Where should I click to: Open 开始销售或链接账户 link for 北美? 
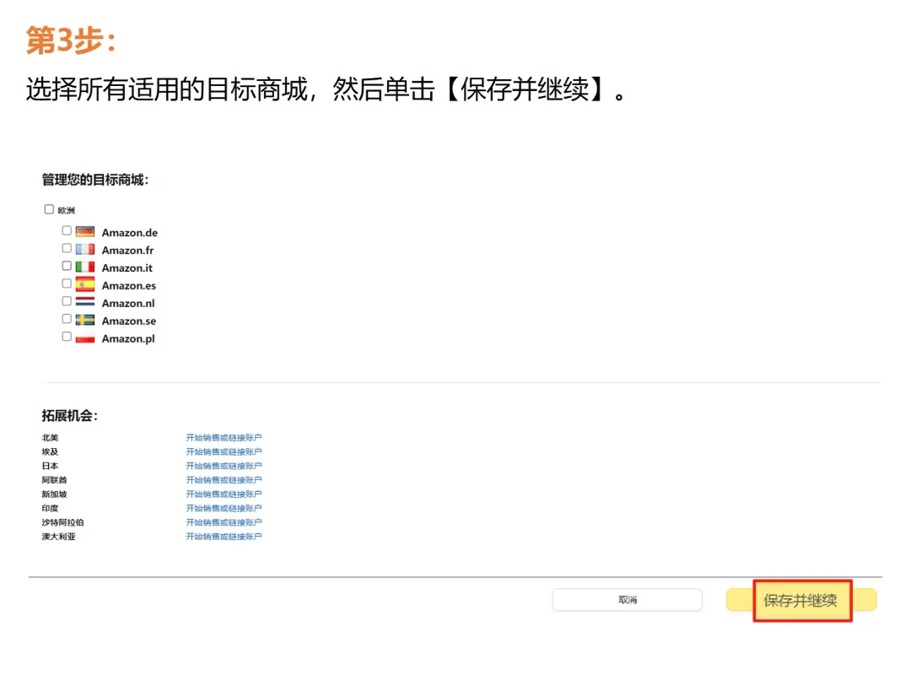coord(224,437)
